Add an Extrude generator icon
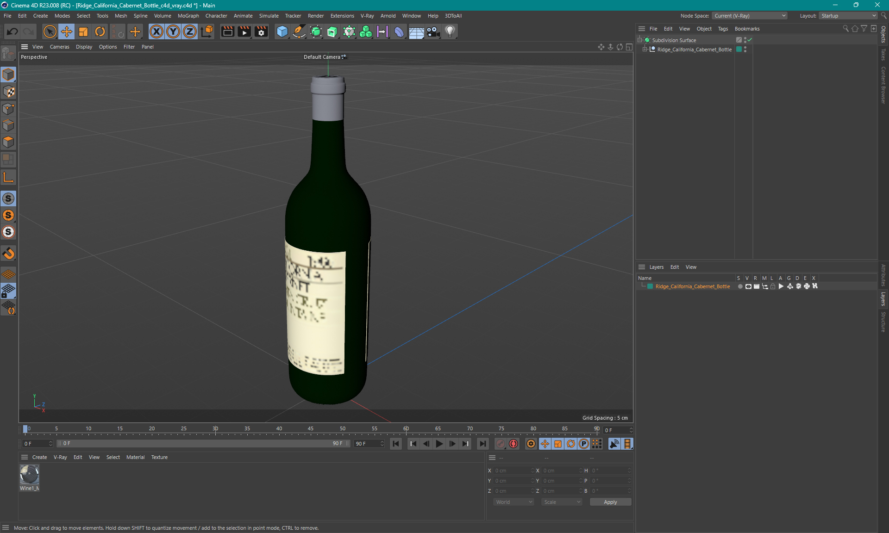889x533 pixels. coord(332,31)
